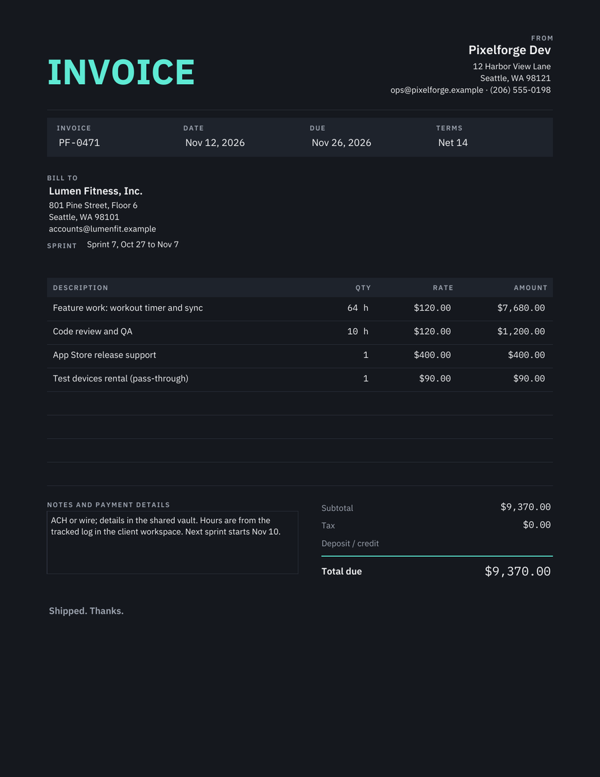Click the QTY column header
The width and height of the screenshot is (600, 777).
tap(363, 288)
